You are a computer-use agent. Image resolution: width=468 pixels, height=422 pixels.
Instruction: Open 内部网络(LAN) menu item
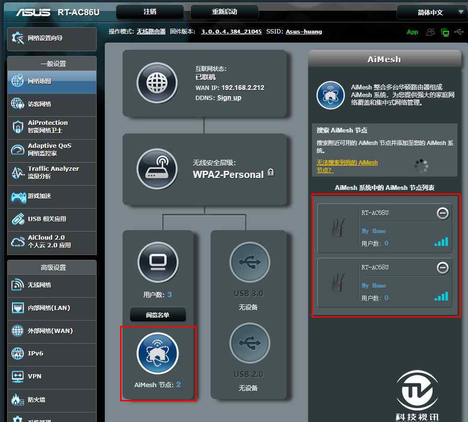(x=52, y=309)
